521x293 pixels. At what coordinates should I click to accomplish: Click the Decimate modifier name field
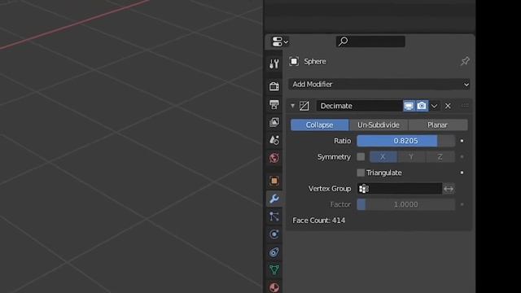[359, 106]
